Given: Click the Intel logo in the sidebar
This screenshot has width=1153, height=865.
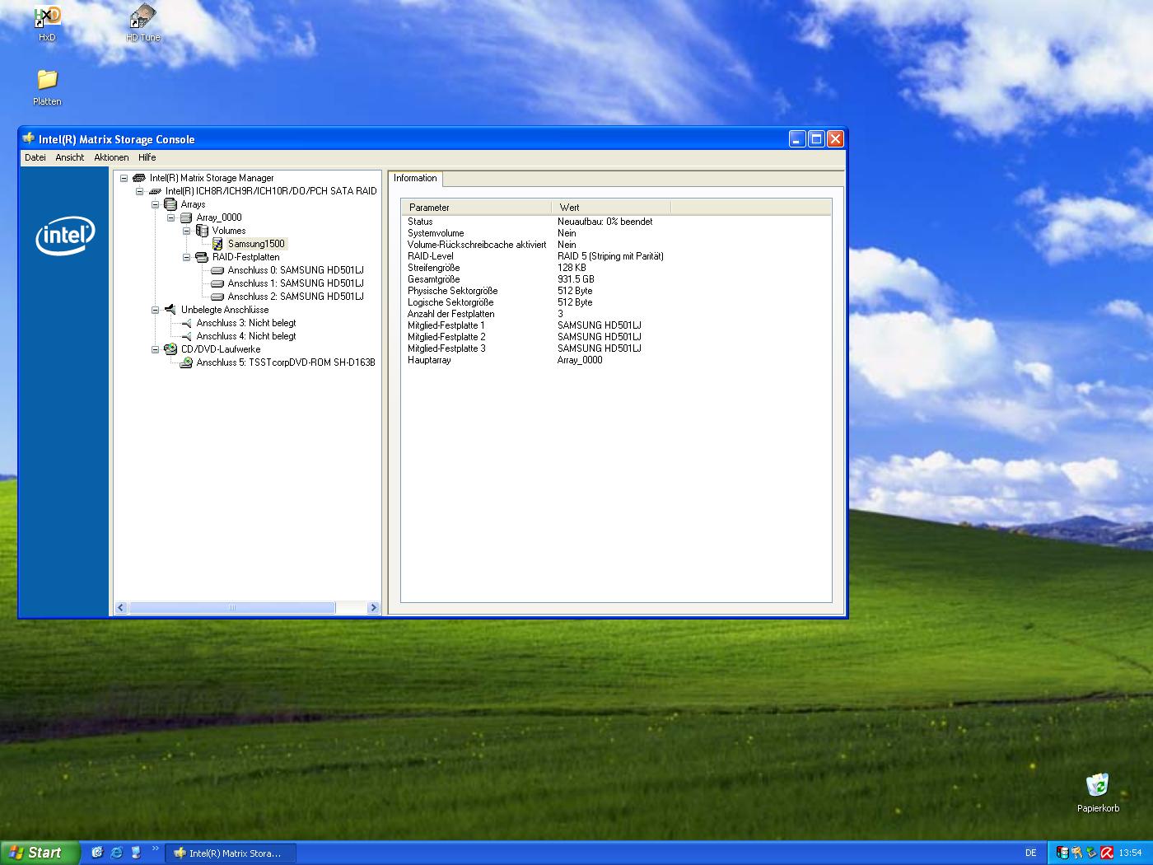Looking at the screenshot, I should coord(65,236).
